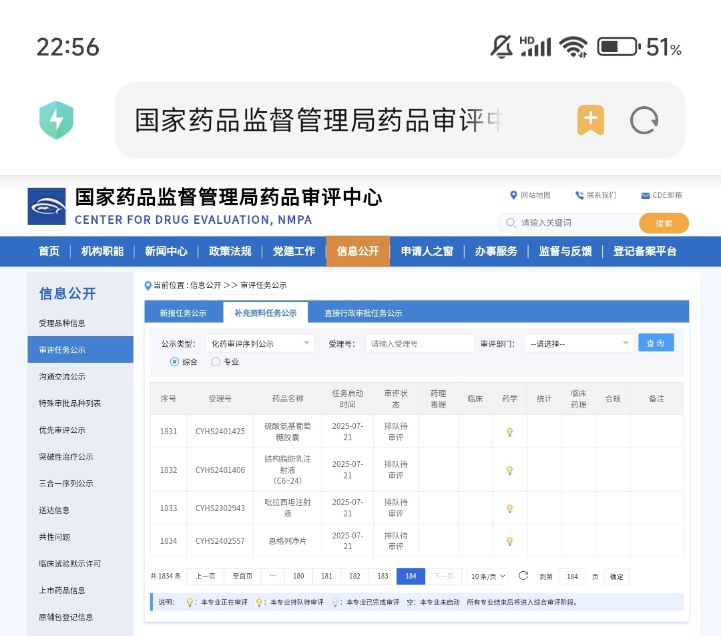Open 受理品种信息 in sidebar
The width and height of the screenshot is (721, 636).
click(62, 323)
